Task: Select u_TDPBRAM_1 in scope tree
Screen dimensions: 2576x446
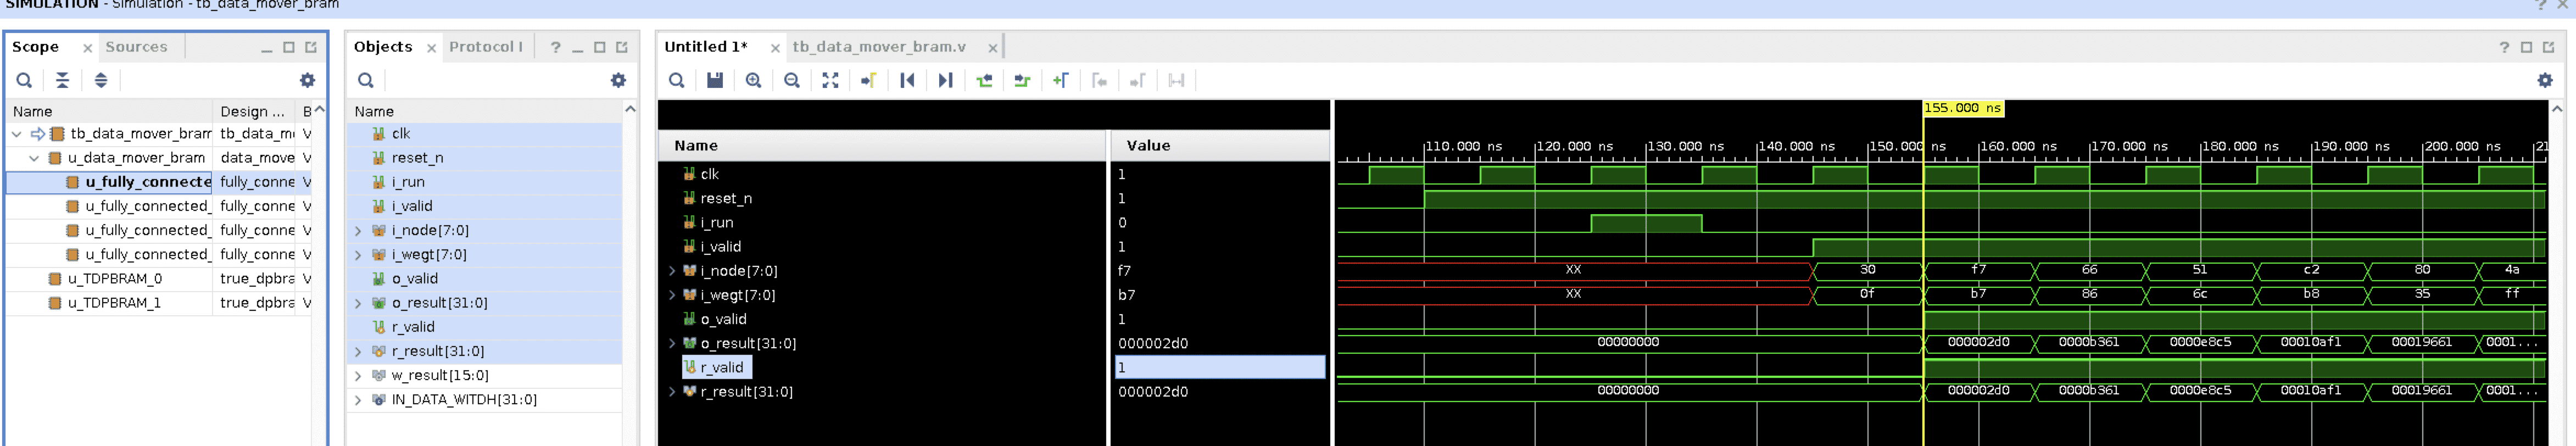Action: point(114,303)
